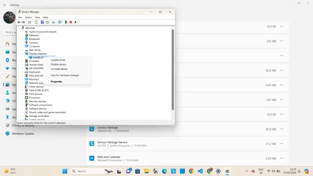The height and width of the screenshot is (176, 313).
Task: Open the three-dot menu for 46.8 MB app
Action: [282, 70]
